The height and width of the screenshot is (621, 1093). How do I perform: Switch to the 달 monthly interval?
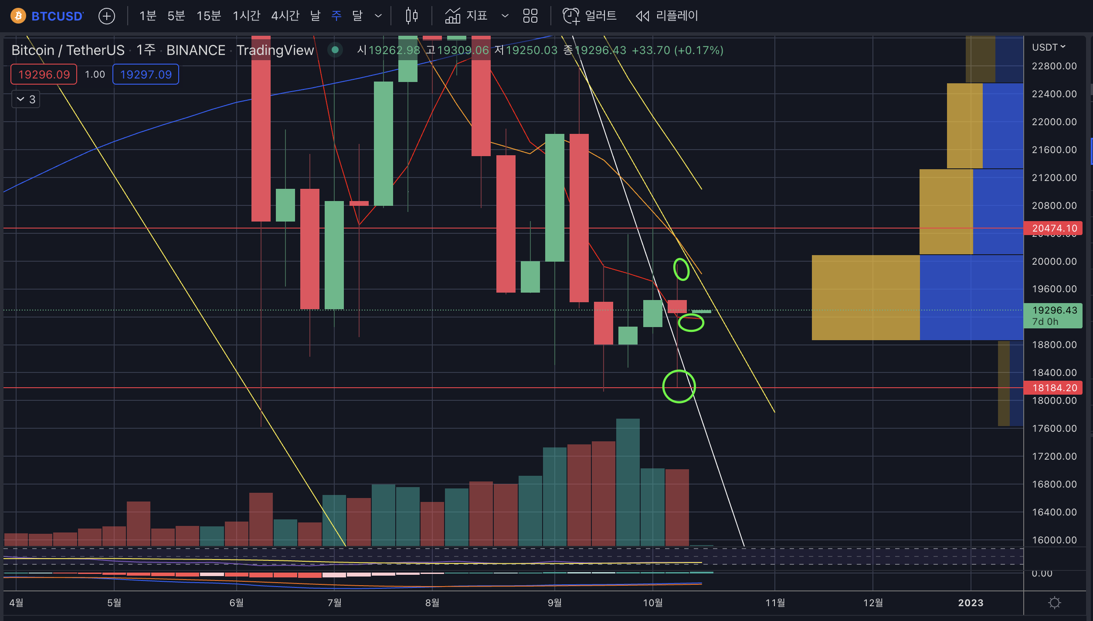(x=357, y=16)
